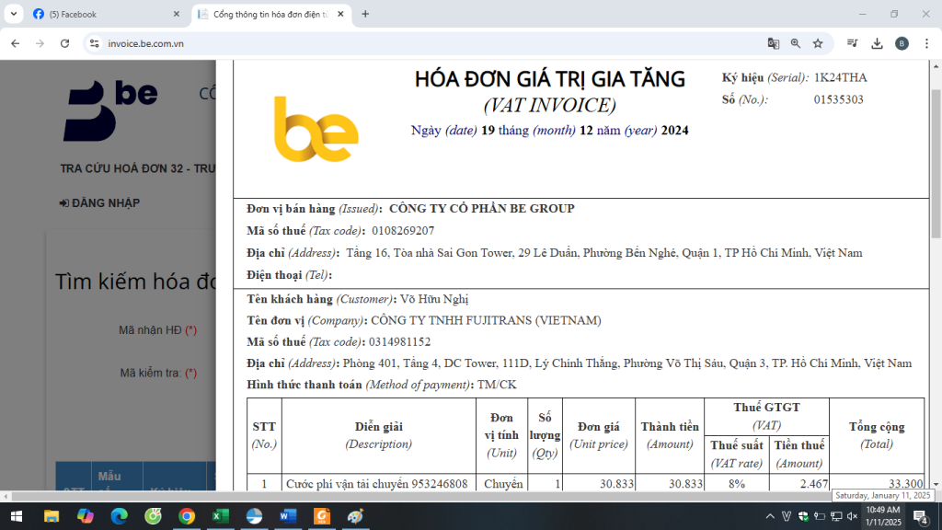
Task: Open tab search dropdown arrow
Action: [x=13, y=14]
